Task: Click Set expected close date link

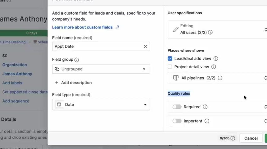Action: click(25, 92)
